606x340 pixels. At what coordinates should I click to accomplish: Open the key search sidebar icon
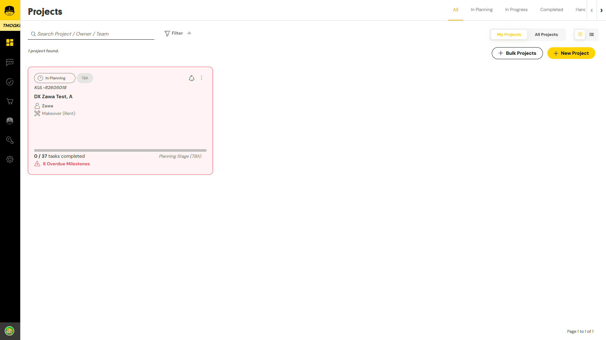tap(10, 140)
